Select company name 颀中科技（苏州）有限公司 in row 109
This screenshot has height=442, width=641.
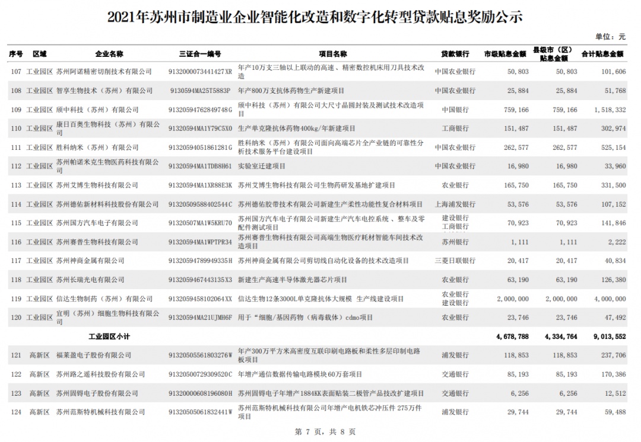point(97,110)
